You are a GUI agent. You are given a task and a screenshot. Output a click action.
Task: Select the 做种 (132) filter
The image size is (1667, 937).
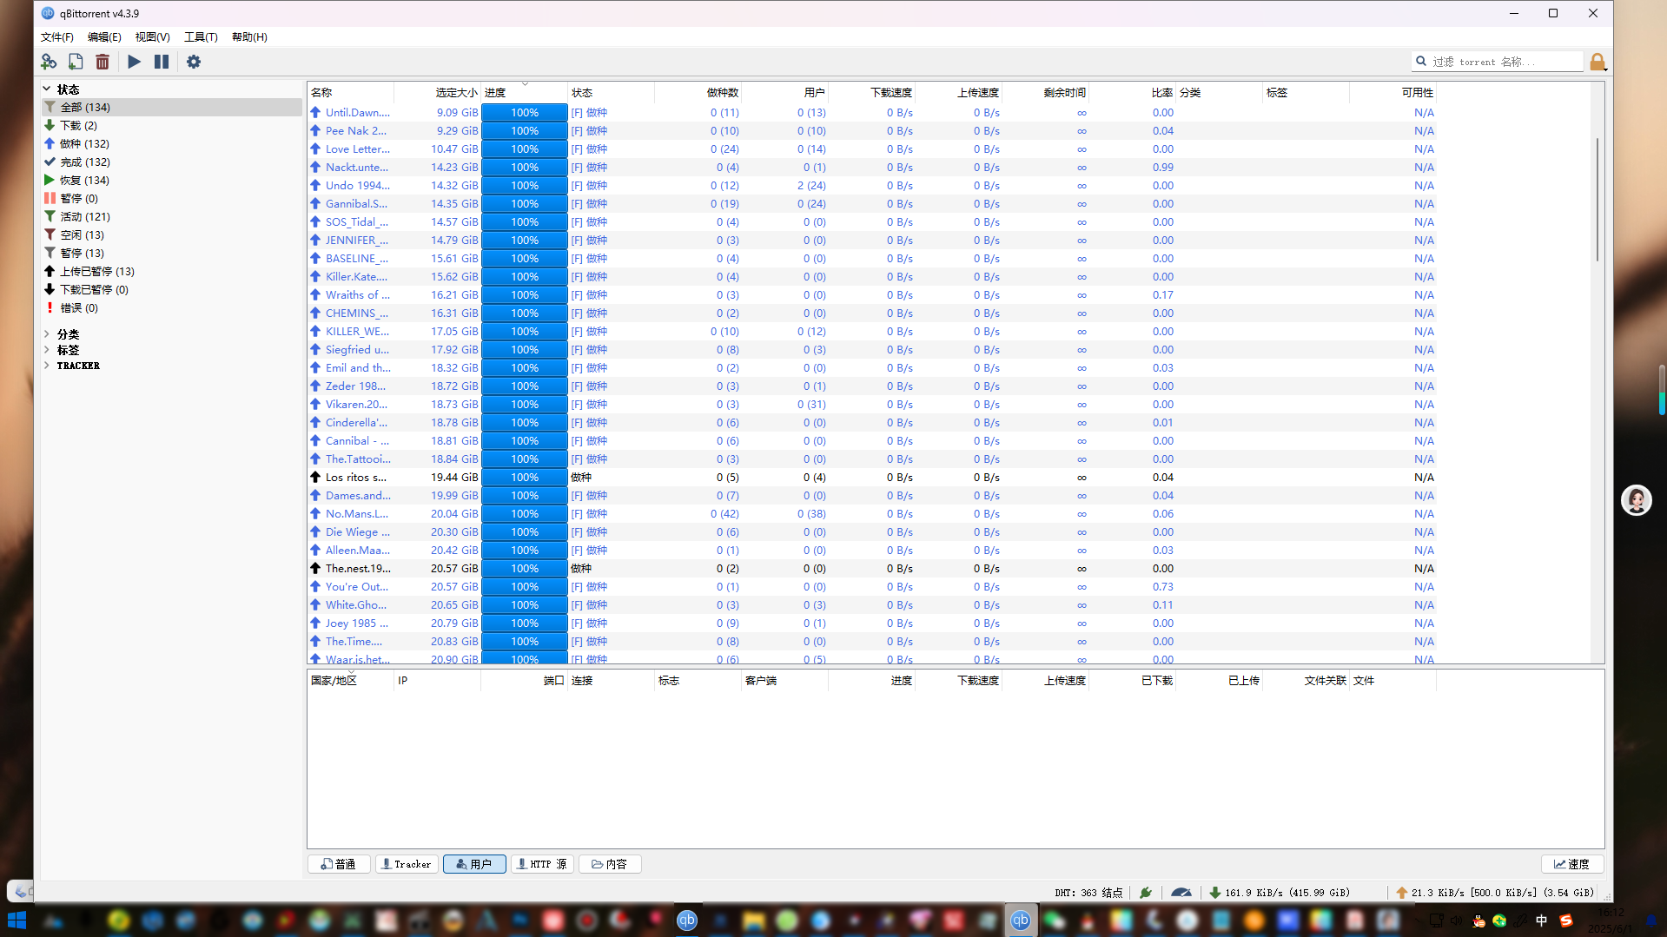pyautogui.click(x=172, y=143)
